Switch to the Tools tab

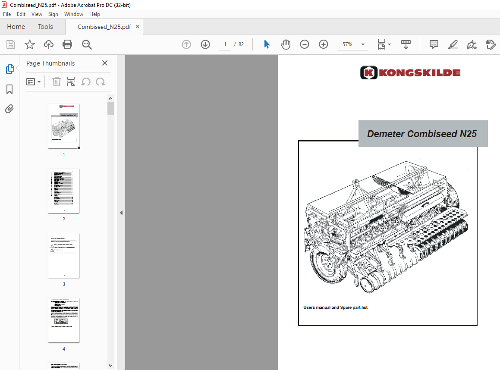click(x=45, y=27)
